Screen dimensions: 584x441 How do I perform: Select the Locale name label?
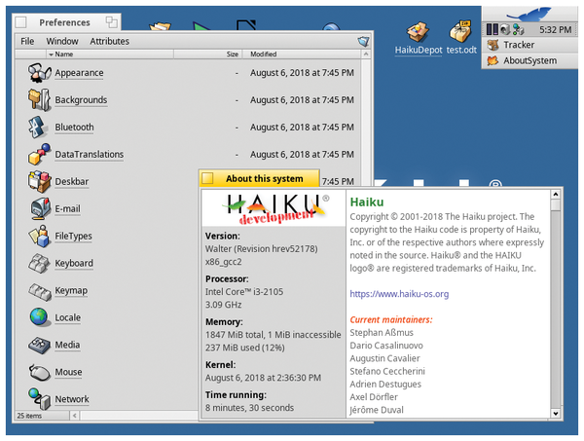(x=67, y=317)
